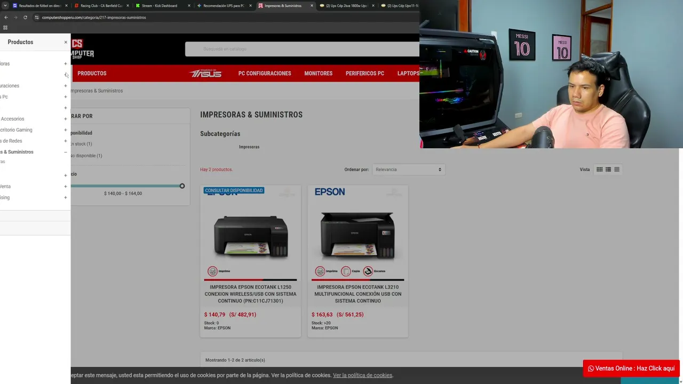Click the Imprime icon on L1250 card
683x384 pixels.
(213, 271)
